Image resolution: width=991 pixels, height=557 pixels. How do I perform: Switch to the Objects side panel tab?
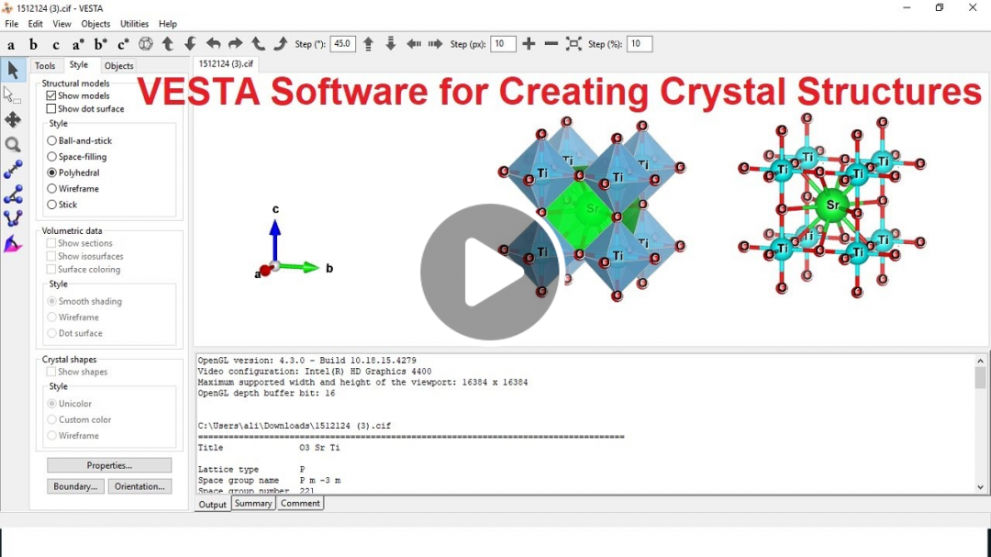coord(118,66)
